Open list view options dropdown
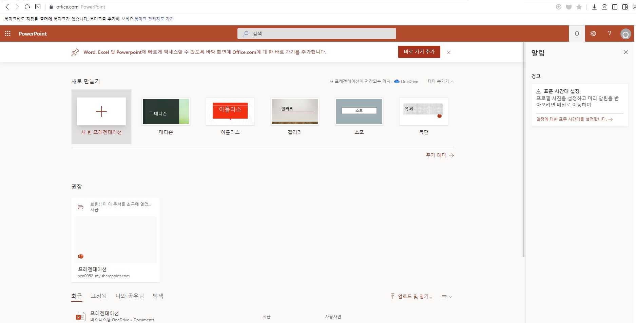The image size is (636, 323). (447, 297)
